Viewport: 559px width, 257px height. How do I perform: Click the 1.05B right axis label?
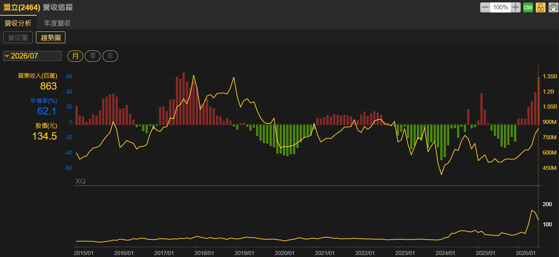pos(550,107)
